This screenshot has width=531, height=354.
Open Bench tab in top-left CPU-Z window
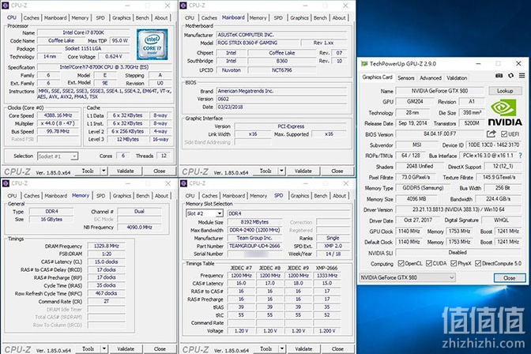(142, 18)
